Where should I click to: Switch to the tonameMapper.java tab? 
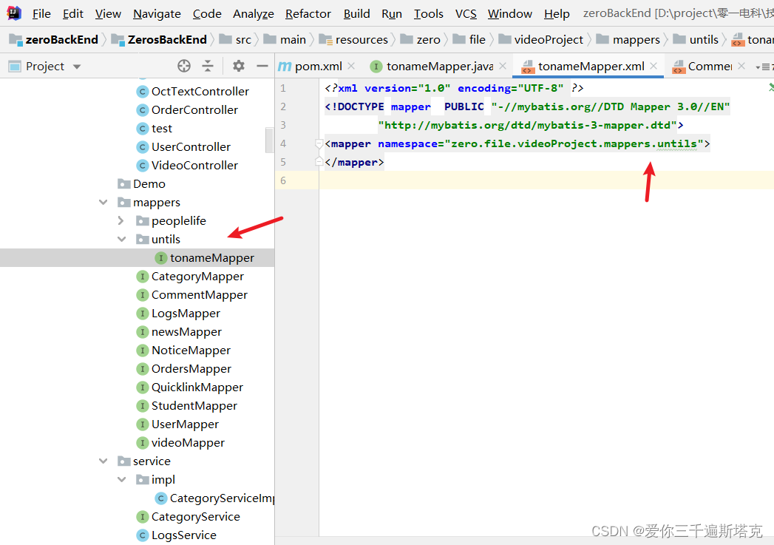tap(440, 65)
